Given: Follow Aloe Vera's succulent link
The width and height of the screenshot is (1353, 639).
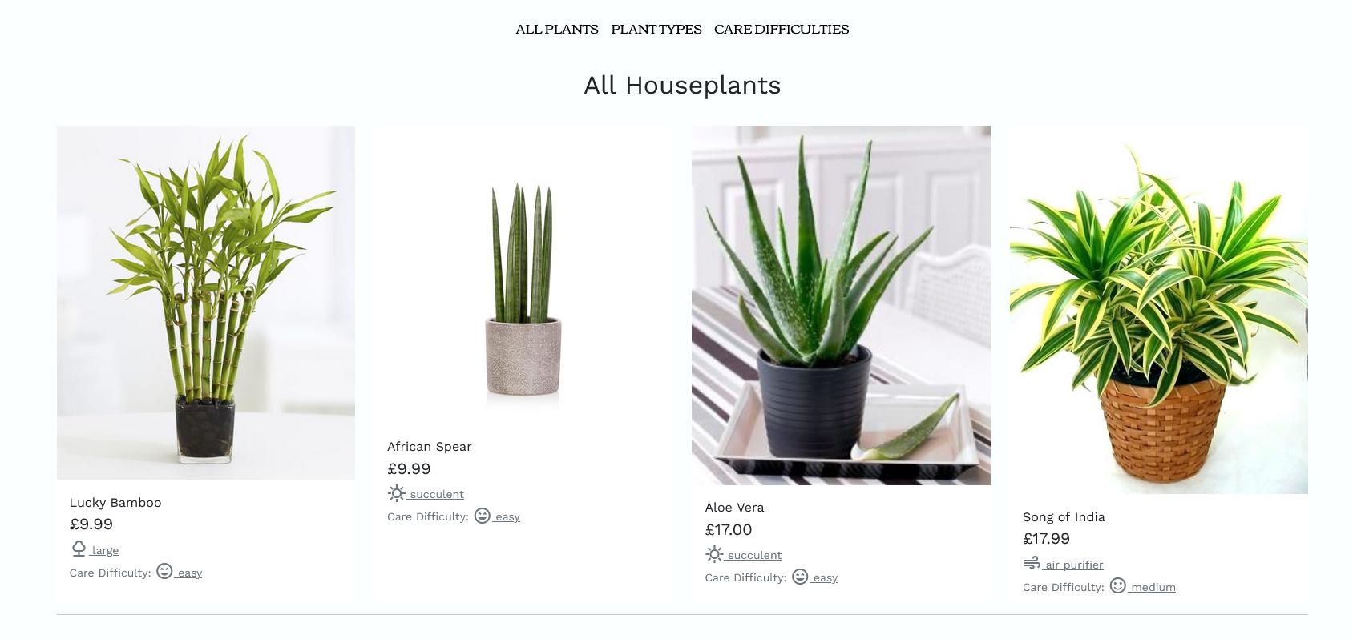Looking at the screenshot, I should [754, 555].
